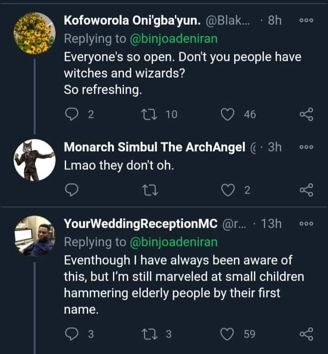Image resolution: width=328 pixels, height=354 pixels.
Task: Open Monarch Simbul The ArchAngel's profile name
Action: (x=154, y=147)
